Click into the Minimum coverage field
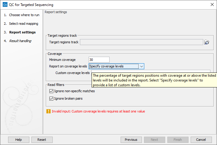The width and height of the screenshot is (217, 145). [x=99, y=60]
